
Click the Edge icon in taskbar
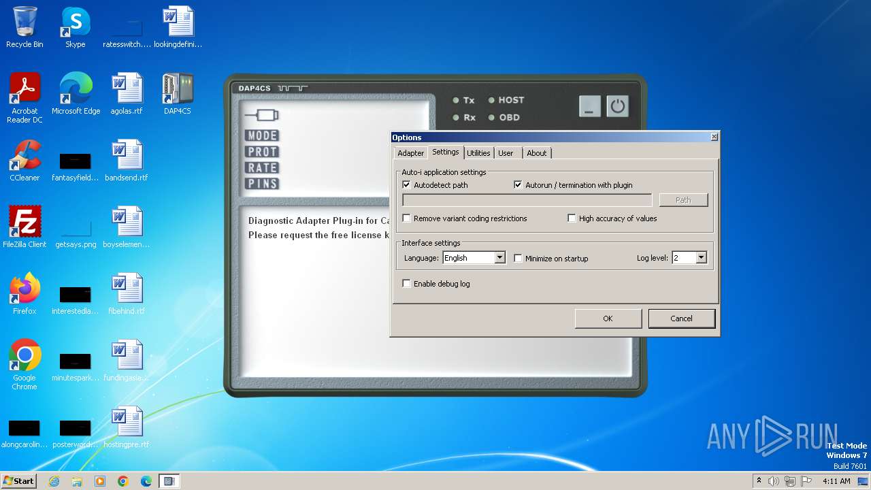coord(146,481)
